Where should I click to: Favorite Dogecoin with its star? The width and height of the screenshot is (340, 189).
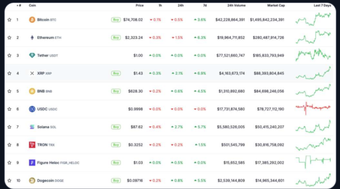click(x=9, y=181)
